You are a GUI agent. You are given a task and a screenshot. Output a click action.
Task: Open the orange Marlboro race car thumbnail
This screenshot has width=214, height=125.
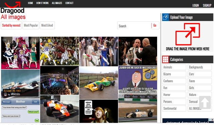point(60,109)
